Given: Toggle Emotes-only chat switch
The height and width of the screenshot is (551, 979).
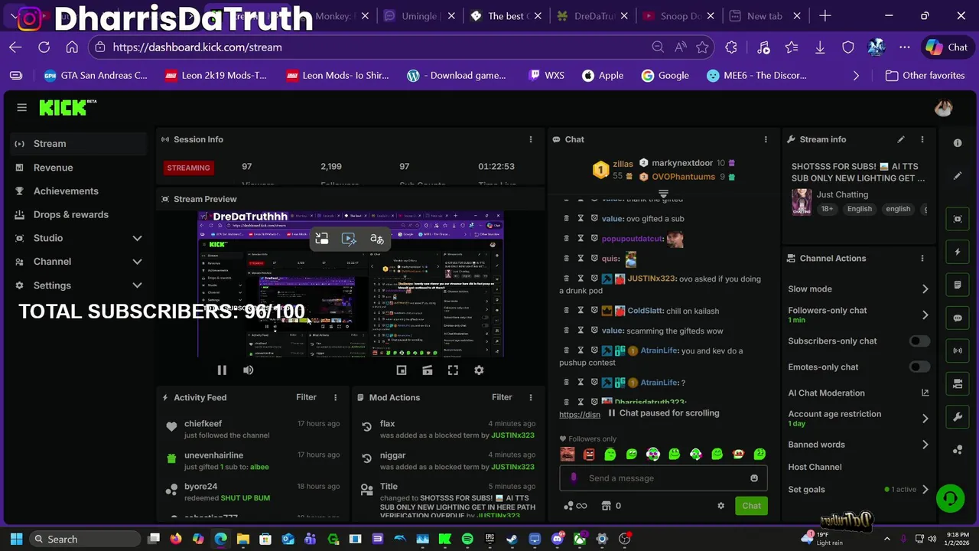Looking at the screenshot, I should pyautogui.click(x=919, y=367).
